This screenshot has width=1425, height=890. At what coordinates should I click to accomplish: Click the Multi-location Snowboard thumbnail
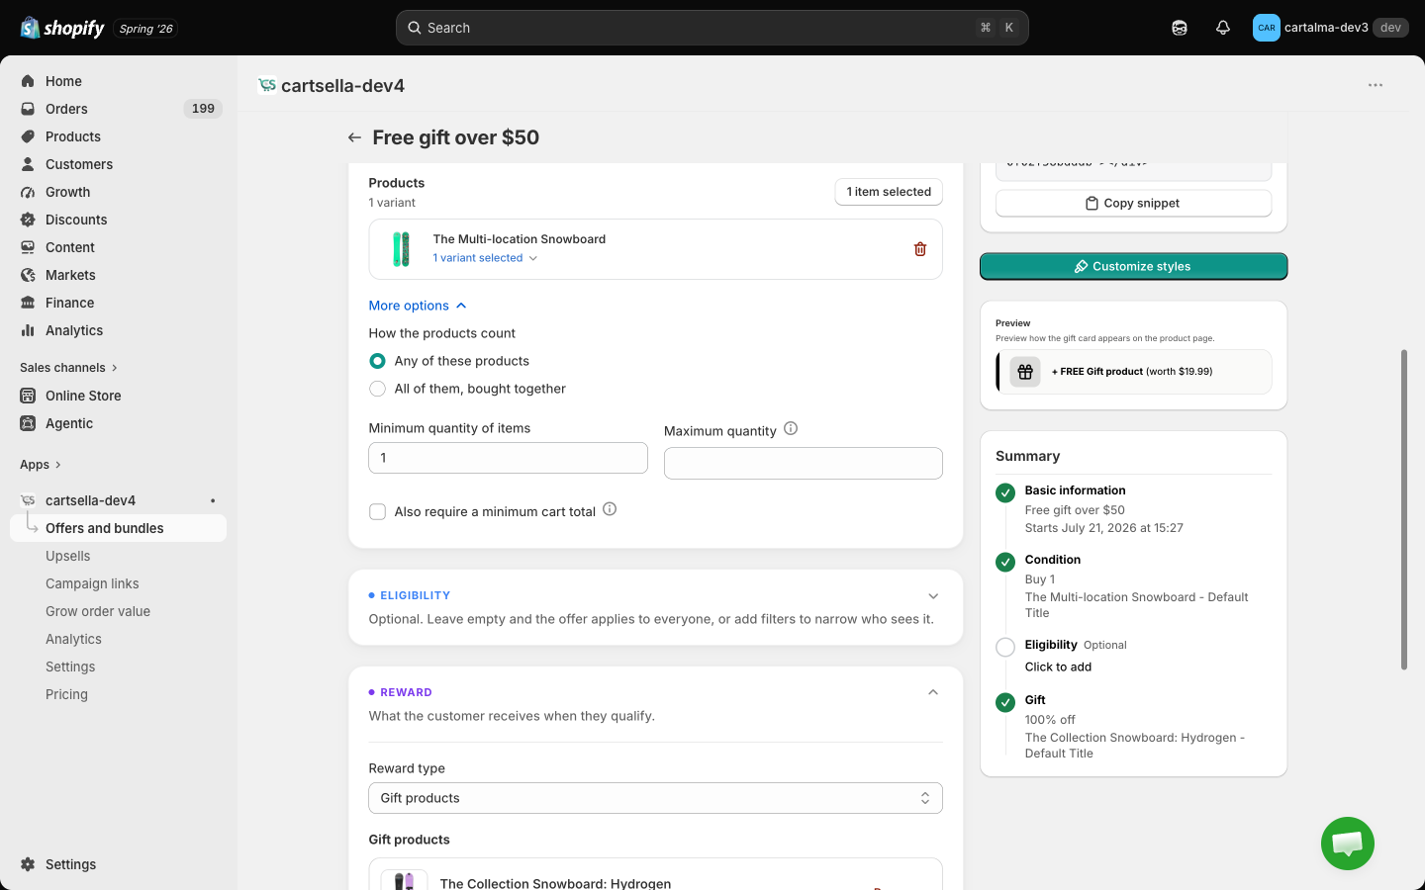pos(401,249)
